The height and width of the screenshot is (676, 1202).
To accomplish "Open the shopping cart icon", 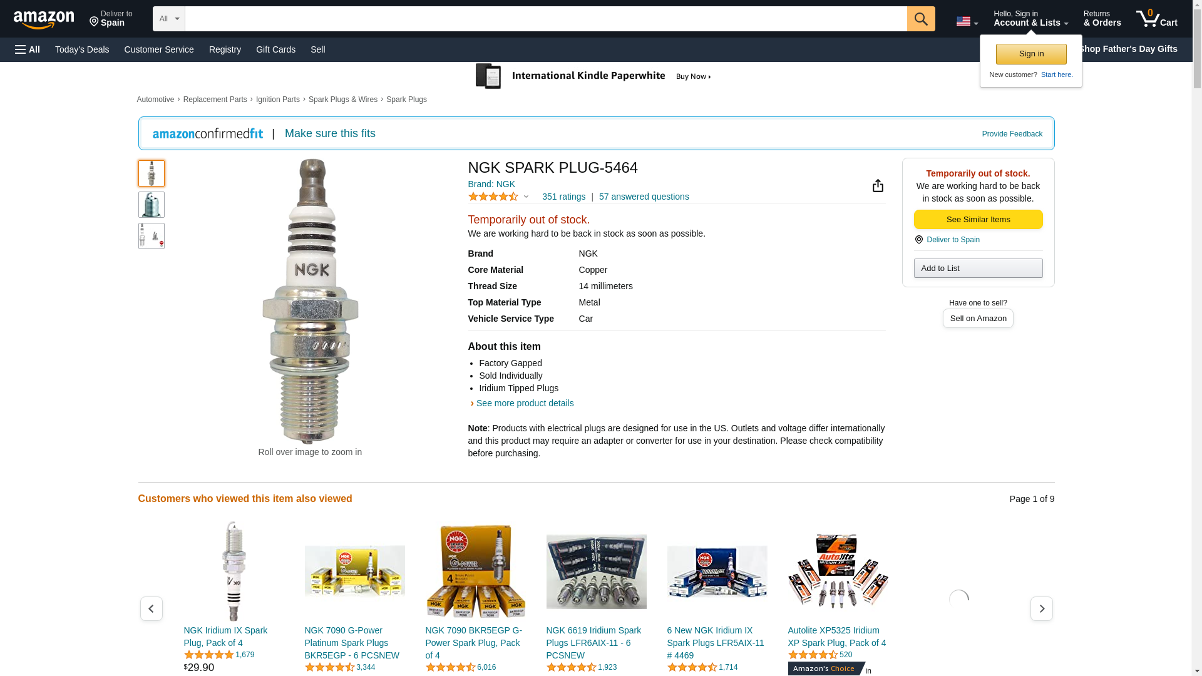I will [1156, 19].
